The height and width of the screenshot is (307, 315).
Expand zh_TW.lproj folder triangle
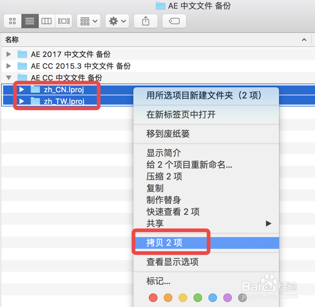22,101
